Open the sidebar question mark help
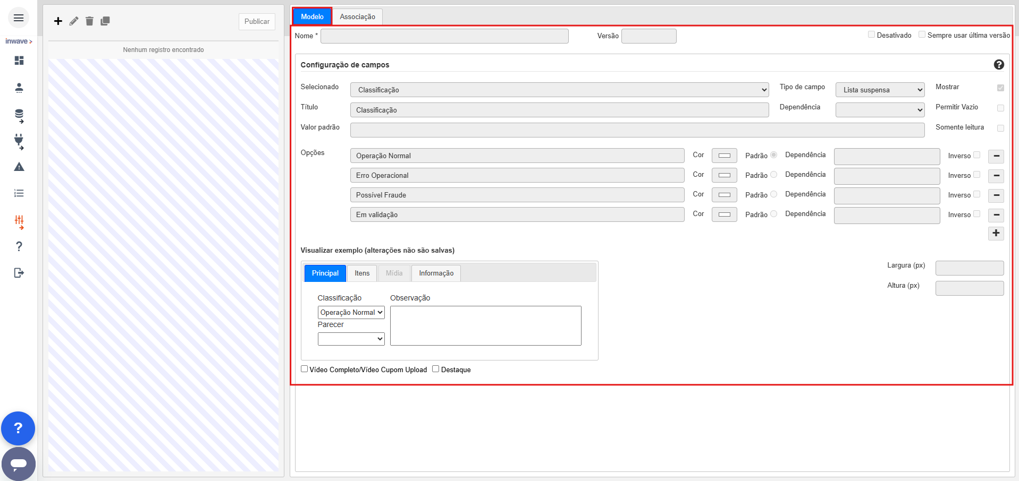This screenshot has width=1019, height=481. (19, 246)
